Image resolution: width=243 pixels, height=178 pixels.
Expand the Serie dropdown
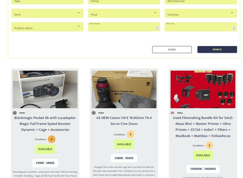pyautogui.click(x=48, y=13)
